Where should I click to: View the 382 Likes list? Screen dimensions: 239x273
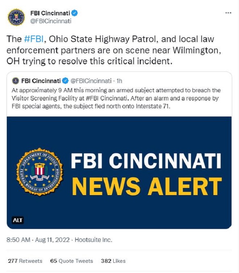[113, 261]
